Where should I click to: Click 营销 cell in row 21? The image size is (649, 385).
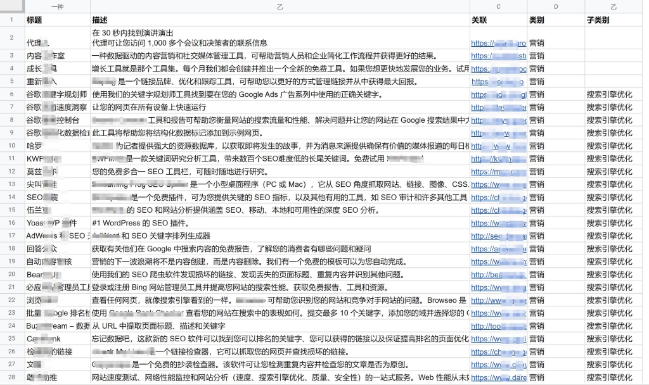point(556,287)
